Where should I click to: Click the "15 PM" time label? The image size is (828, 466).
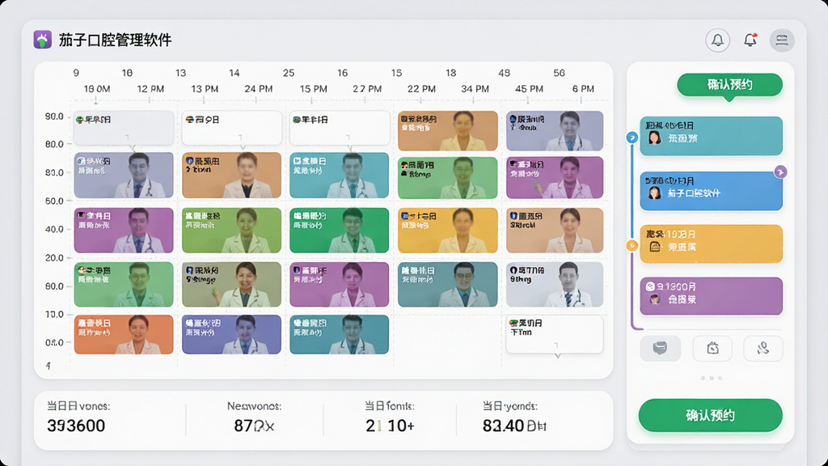pos(314,89)
